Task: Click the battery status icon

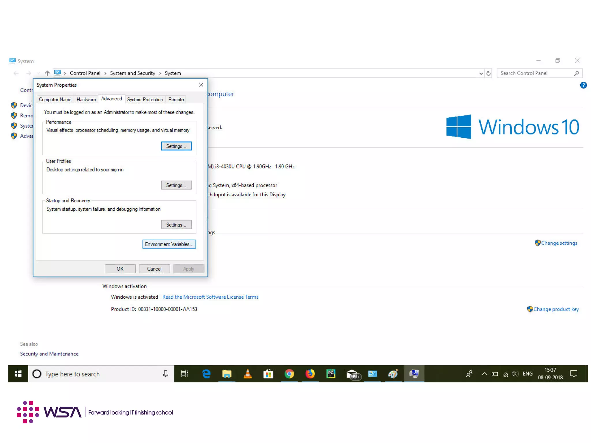Action: (495, 374)
